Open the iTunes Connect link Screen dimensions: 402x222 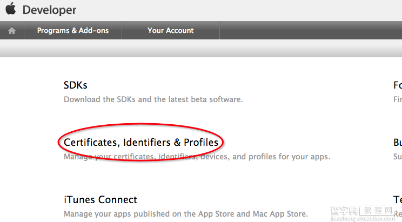pos(100,199)
